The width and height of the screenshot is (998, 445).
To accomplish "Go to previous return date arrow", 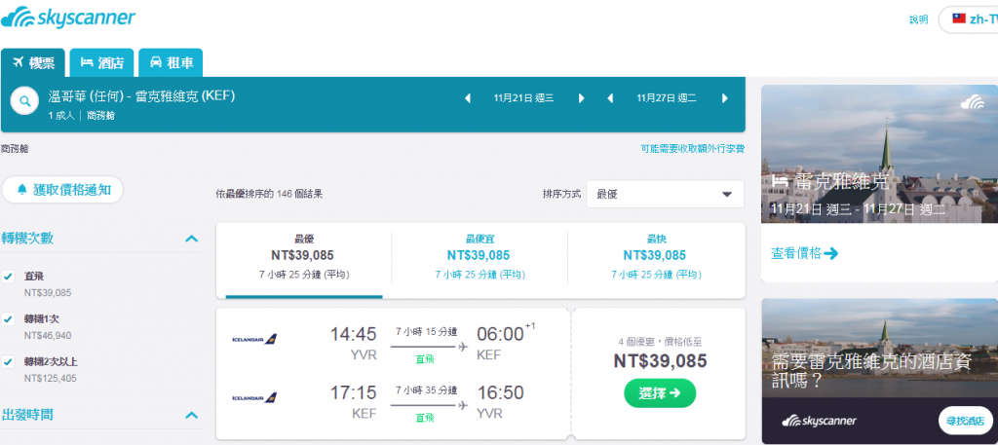I will click(x=610, y=98).
